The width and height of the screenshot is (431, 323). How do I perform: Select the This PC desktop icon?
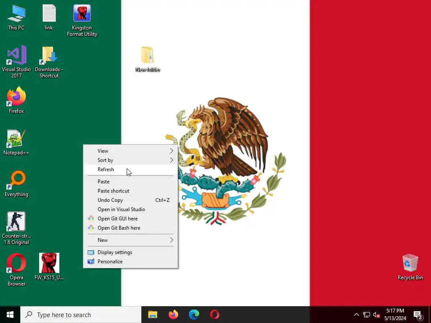[16, 17]
